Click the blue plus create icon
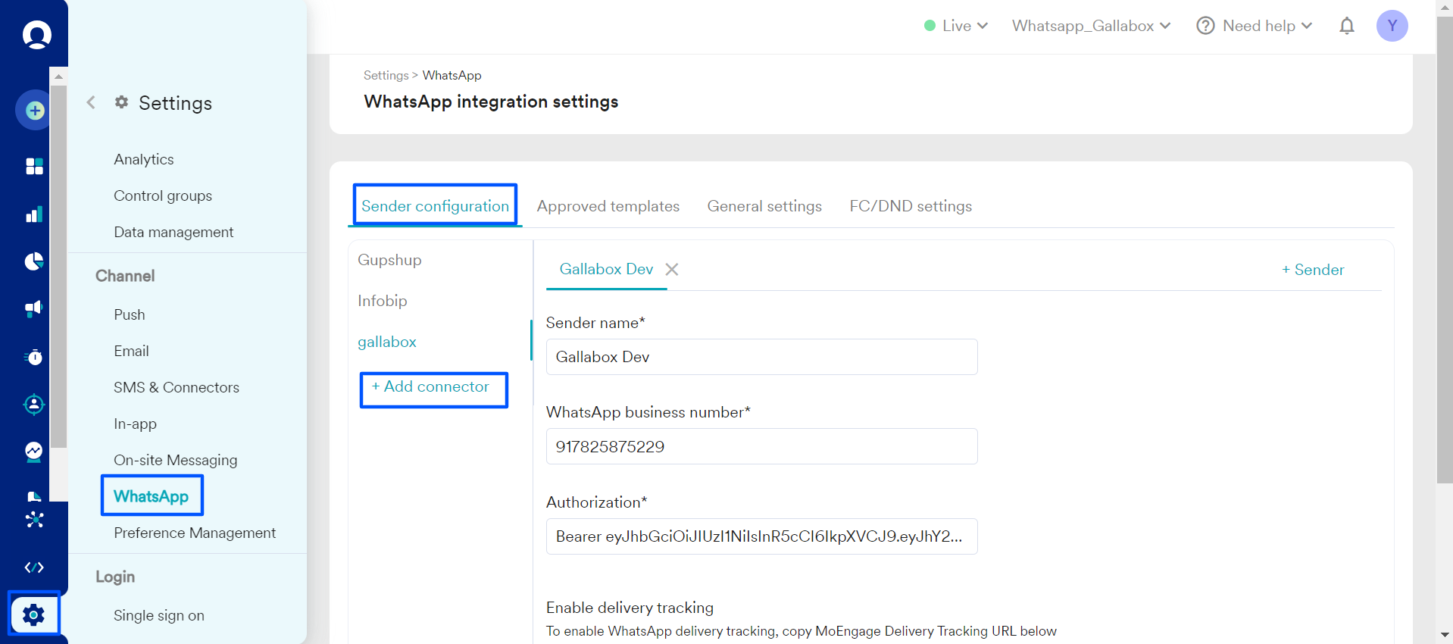 pyautogui.click(x=34, y=111)
